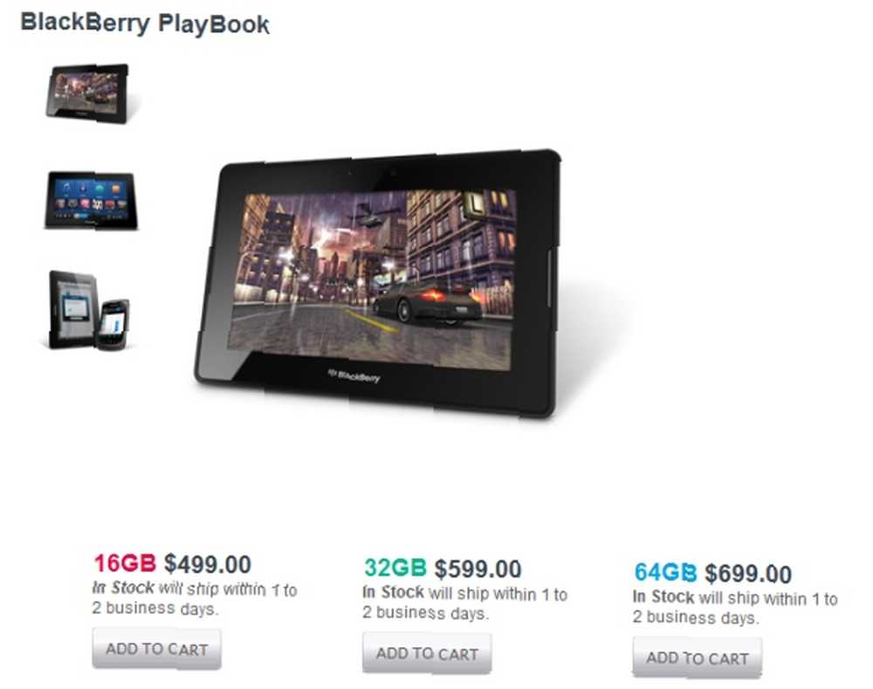This screenshot has height=689, width=873.
Task: Add the 16GB PlayBook to cart
Action: click(x=157, y=649)
